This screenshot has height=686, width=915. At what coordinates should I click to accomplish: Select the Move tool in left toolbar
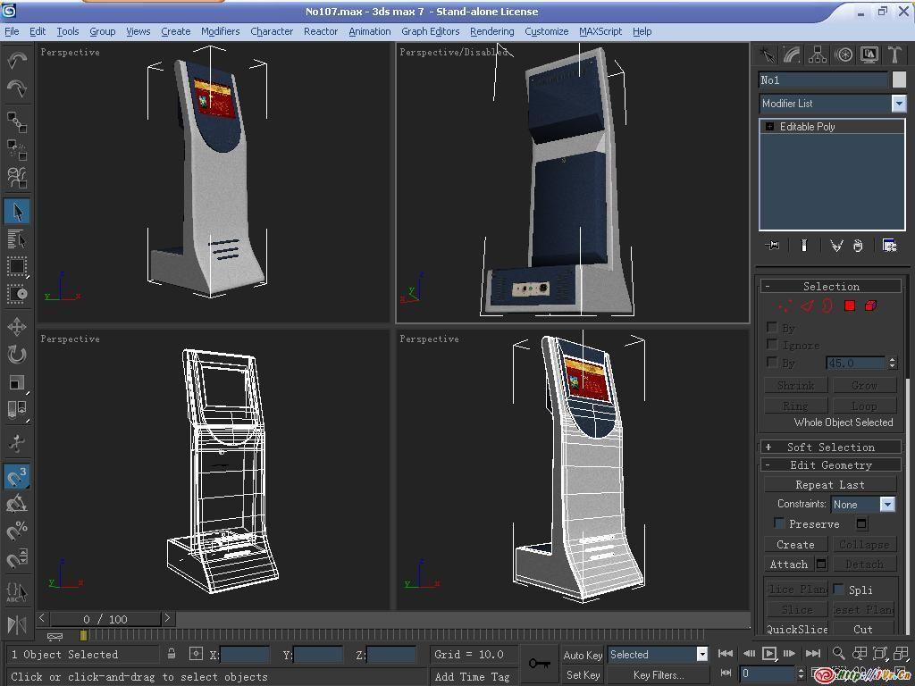(17, 327)
